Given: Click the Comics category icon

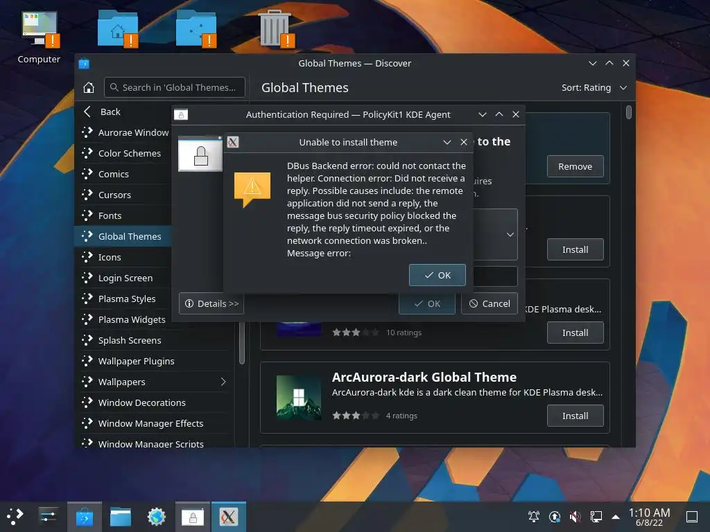Looking at the screenshot, I should [x=87, y=174].
